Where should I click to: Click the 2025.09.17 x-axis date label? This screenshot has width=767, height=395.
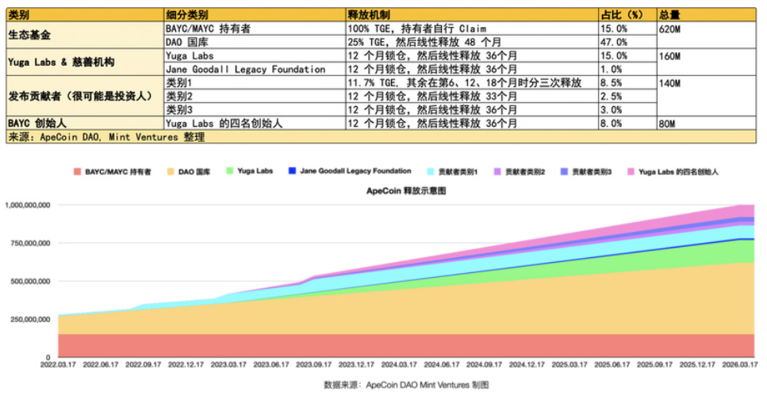point(655,365)
